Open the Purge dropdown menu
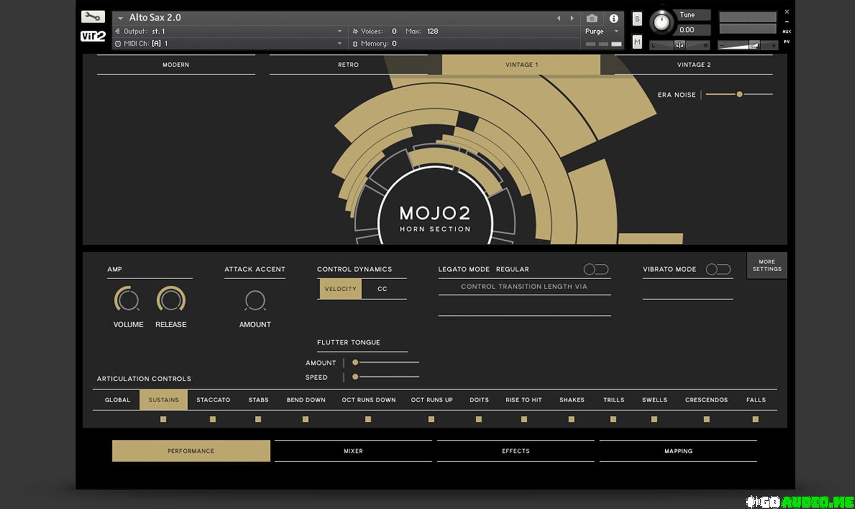855x509 pixels. [602, 31]
